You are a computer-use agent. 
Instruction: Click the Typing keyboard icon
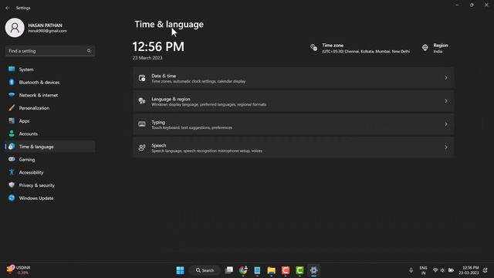tap(142, 124)
